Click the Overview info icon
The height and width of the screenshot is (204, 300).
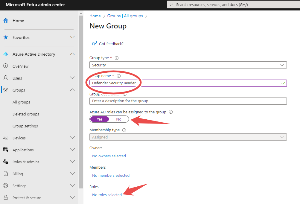coord(6,66)
